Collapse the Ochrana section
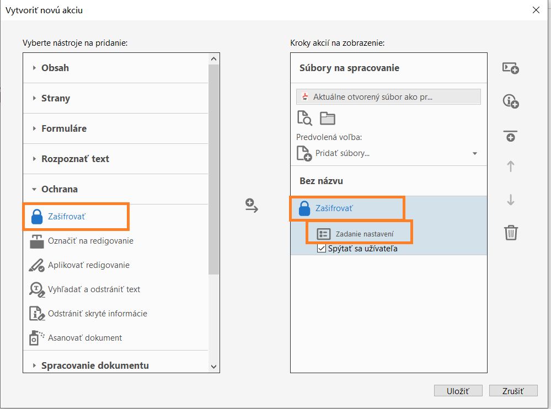Viewport: 551px width, 409px height. click(x=59, y=189)
